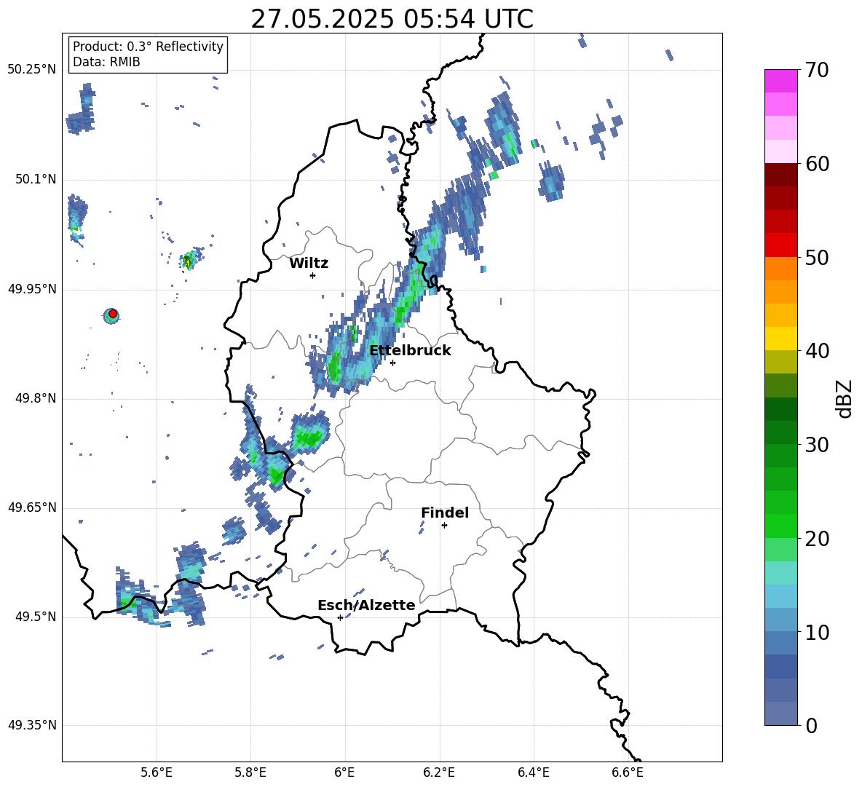Click the 50.1°N latitude label
The width and height of the screenshot is (862, 787).
pyautogui.click(x=36, y=180)
